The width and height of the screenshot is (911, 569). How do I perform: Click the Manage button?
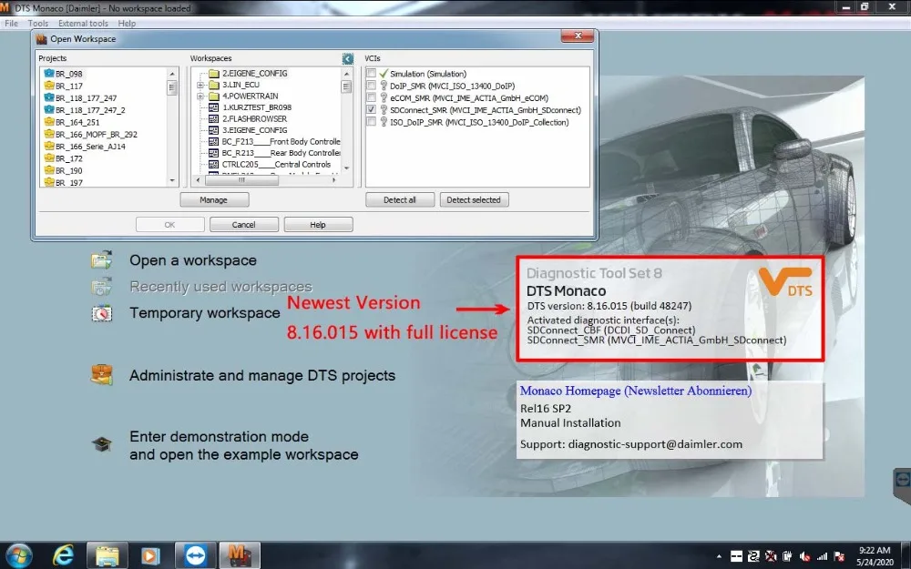pyautogui.click(x=214, y=199)
